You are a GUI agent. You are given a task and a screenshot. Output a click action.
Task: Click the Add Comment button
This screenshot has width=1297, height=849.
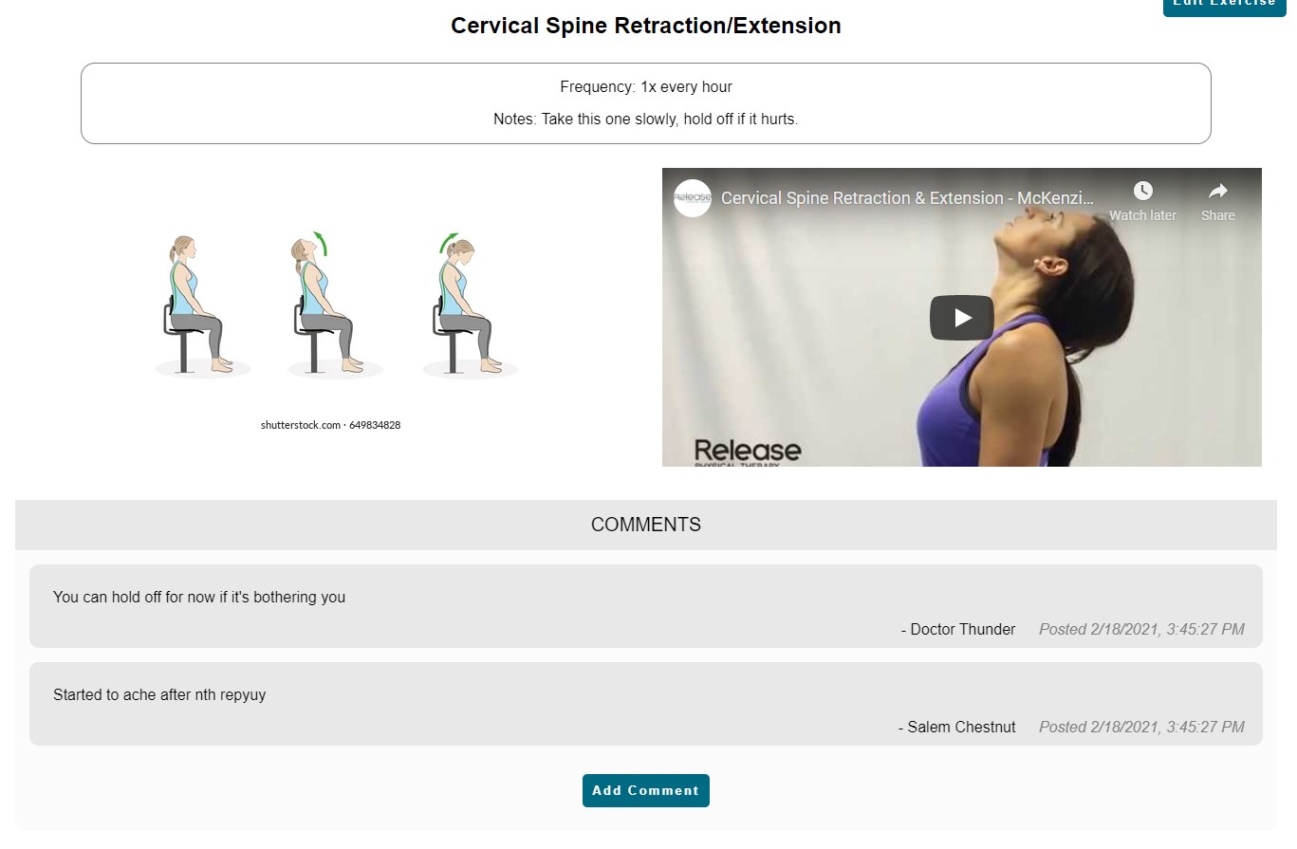[x=645, y=790]
